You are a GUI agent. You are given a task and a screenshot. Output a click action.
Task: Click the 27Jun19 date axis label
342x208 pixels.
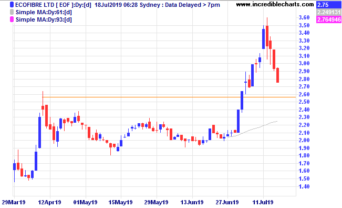tap(227, 202)
